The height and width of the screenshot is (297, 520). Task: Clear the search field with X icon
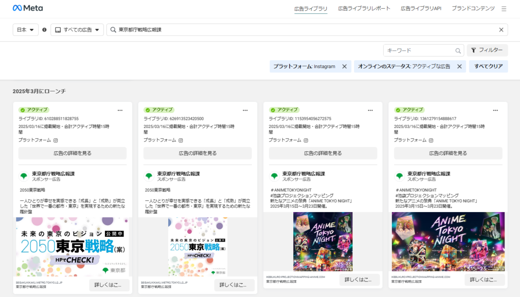coord(501,30)
